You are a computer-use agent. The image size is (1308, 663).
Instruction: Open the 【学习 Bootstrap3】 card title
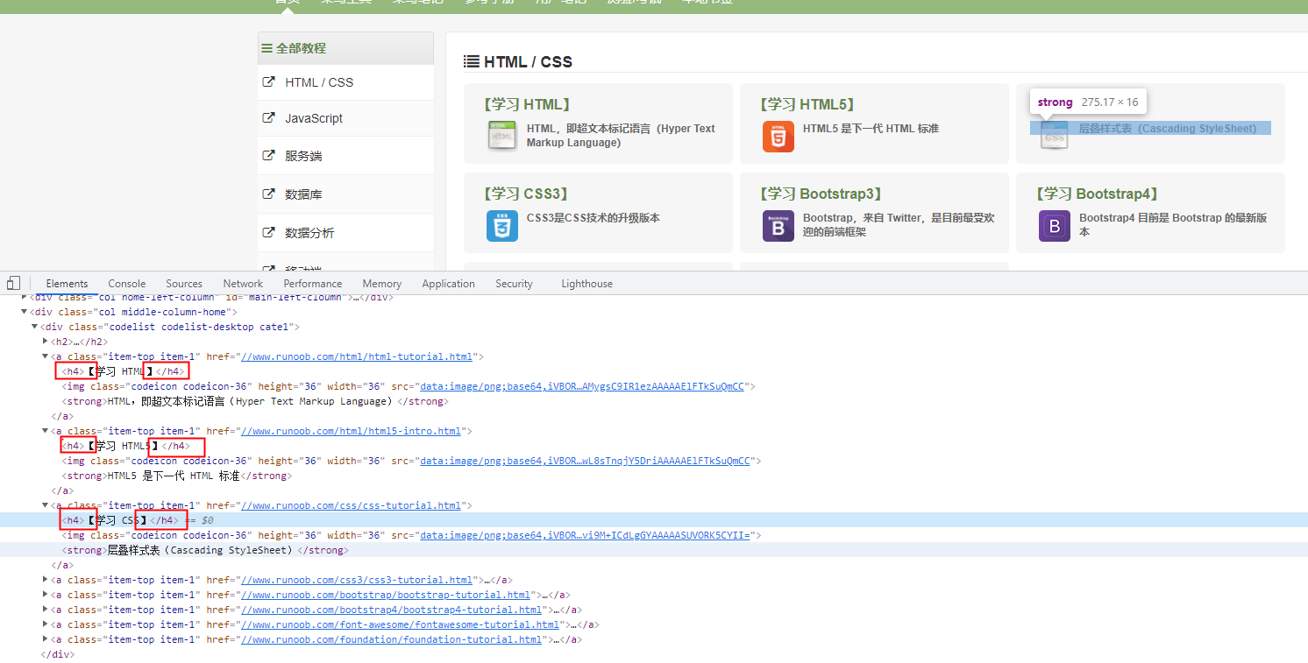(821, 194)
